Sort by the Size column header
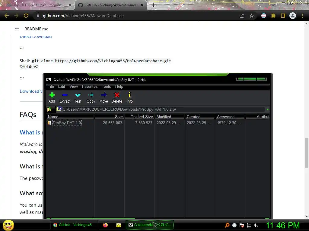Image resolution: width=309 pixels, height=231 pixels. [x=109, y=117]
